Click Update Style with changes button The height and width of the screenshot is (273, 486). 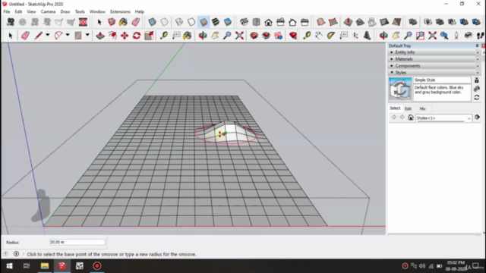point(477,98)
